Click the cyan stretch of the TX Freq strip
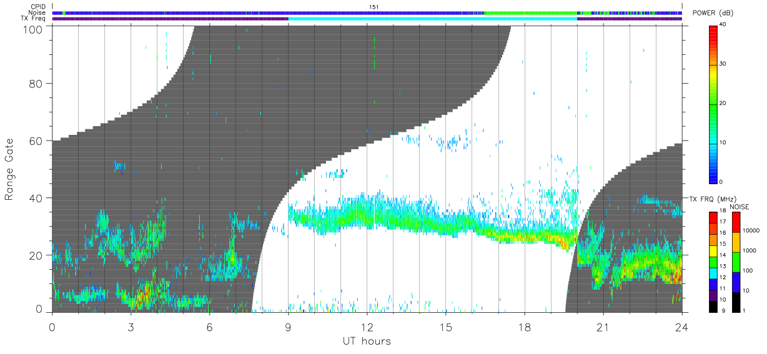 432,19
